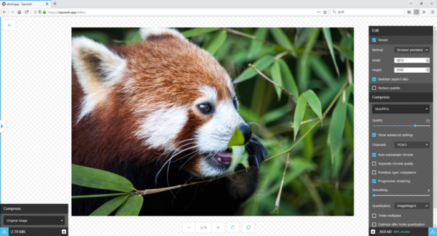The image size is (437, 236).
Task: Select the photo.jpg - Squoosh tab
Action: [x=25, y=4]
